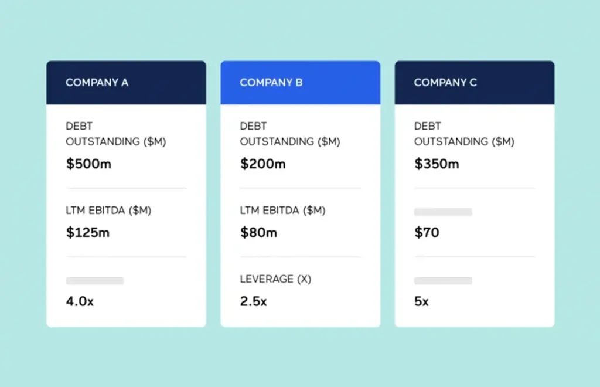Select the $80m EBITDA value
This screenshot has width=600, height=387.
click(x=258, y=232)
